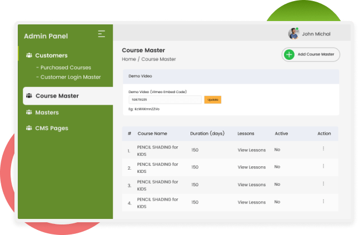Screen dimensions: 359x235
Task: Open the Masters sidebar menu
Action: pyautogui.click(x=47, y=113)
